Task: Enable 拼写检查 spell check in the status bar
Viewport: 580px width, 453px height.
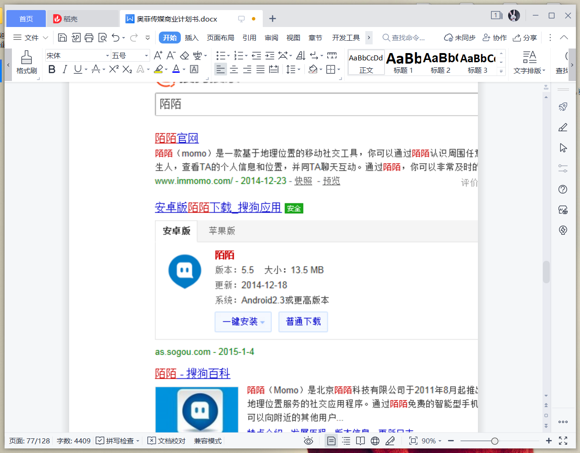Action: 117,441
